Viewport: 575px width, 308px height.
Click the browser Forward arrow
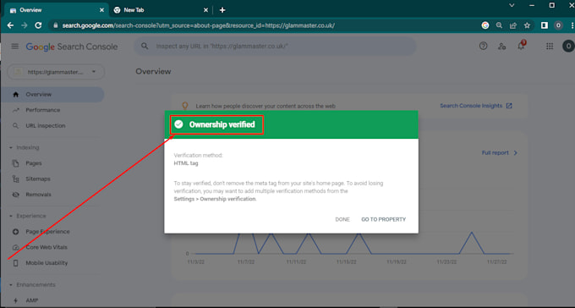click(25, 25)
